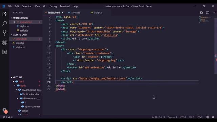Change indentation via Spaces: 4
This screenshot has width=217, height=122.
click(172, 117)
